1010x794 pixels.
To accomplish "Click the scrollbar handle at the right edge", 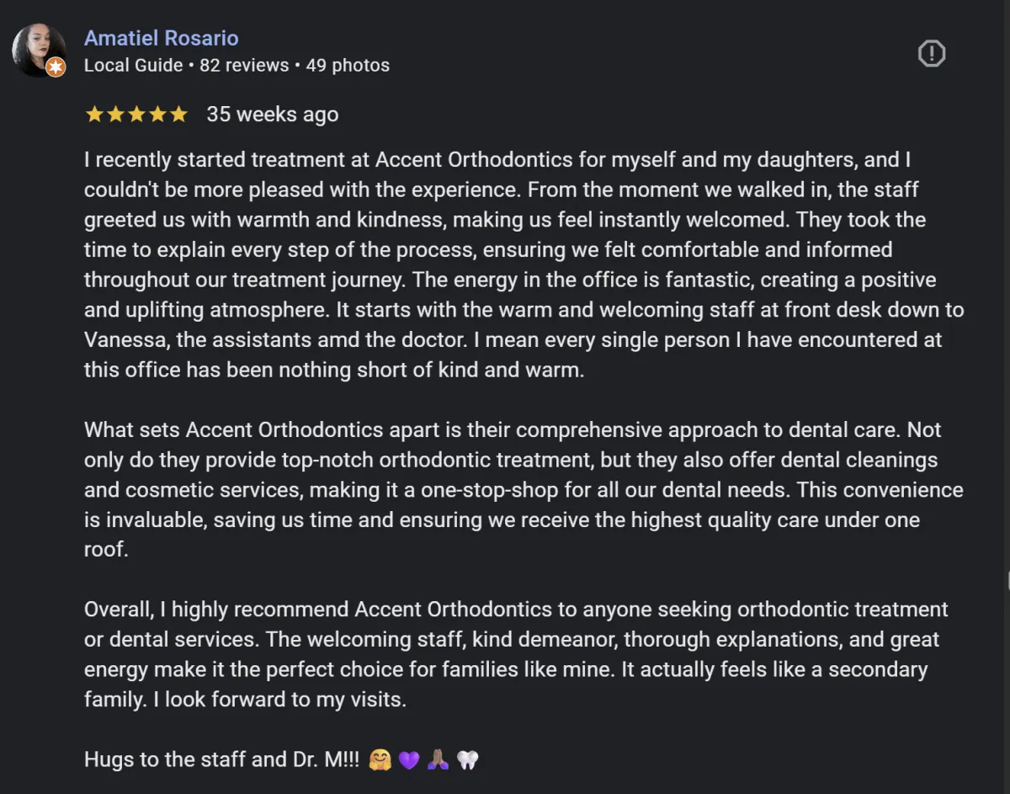I will click(1007, 581).
